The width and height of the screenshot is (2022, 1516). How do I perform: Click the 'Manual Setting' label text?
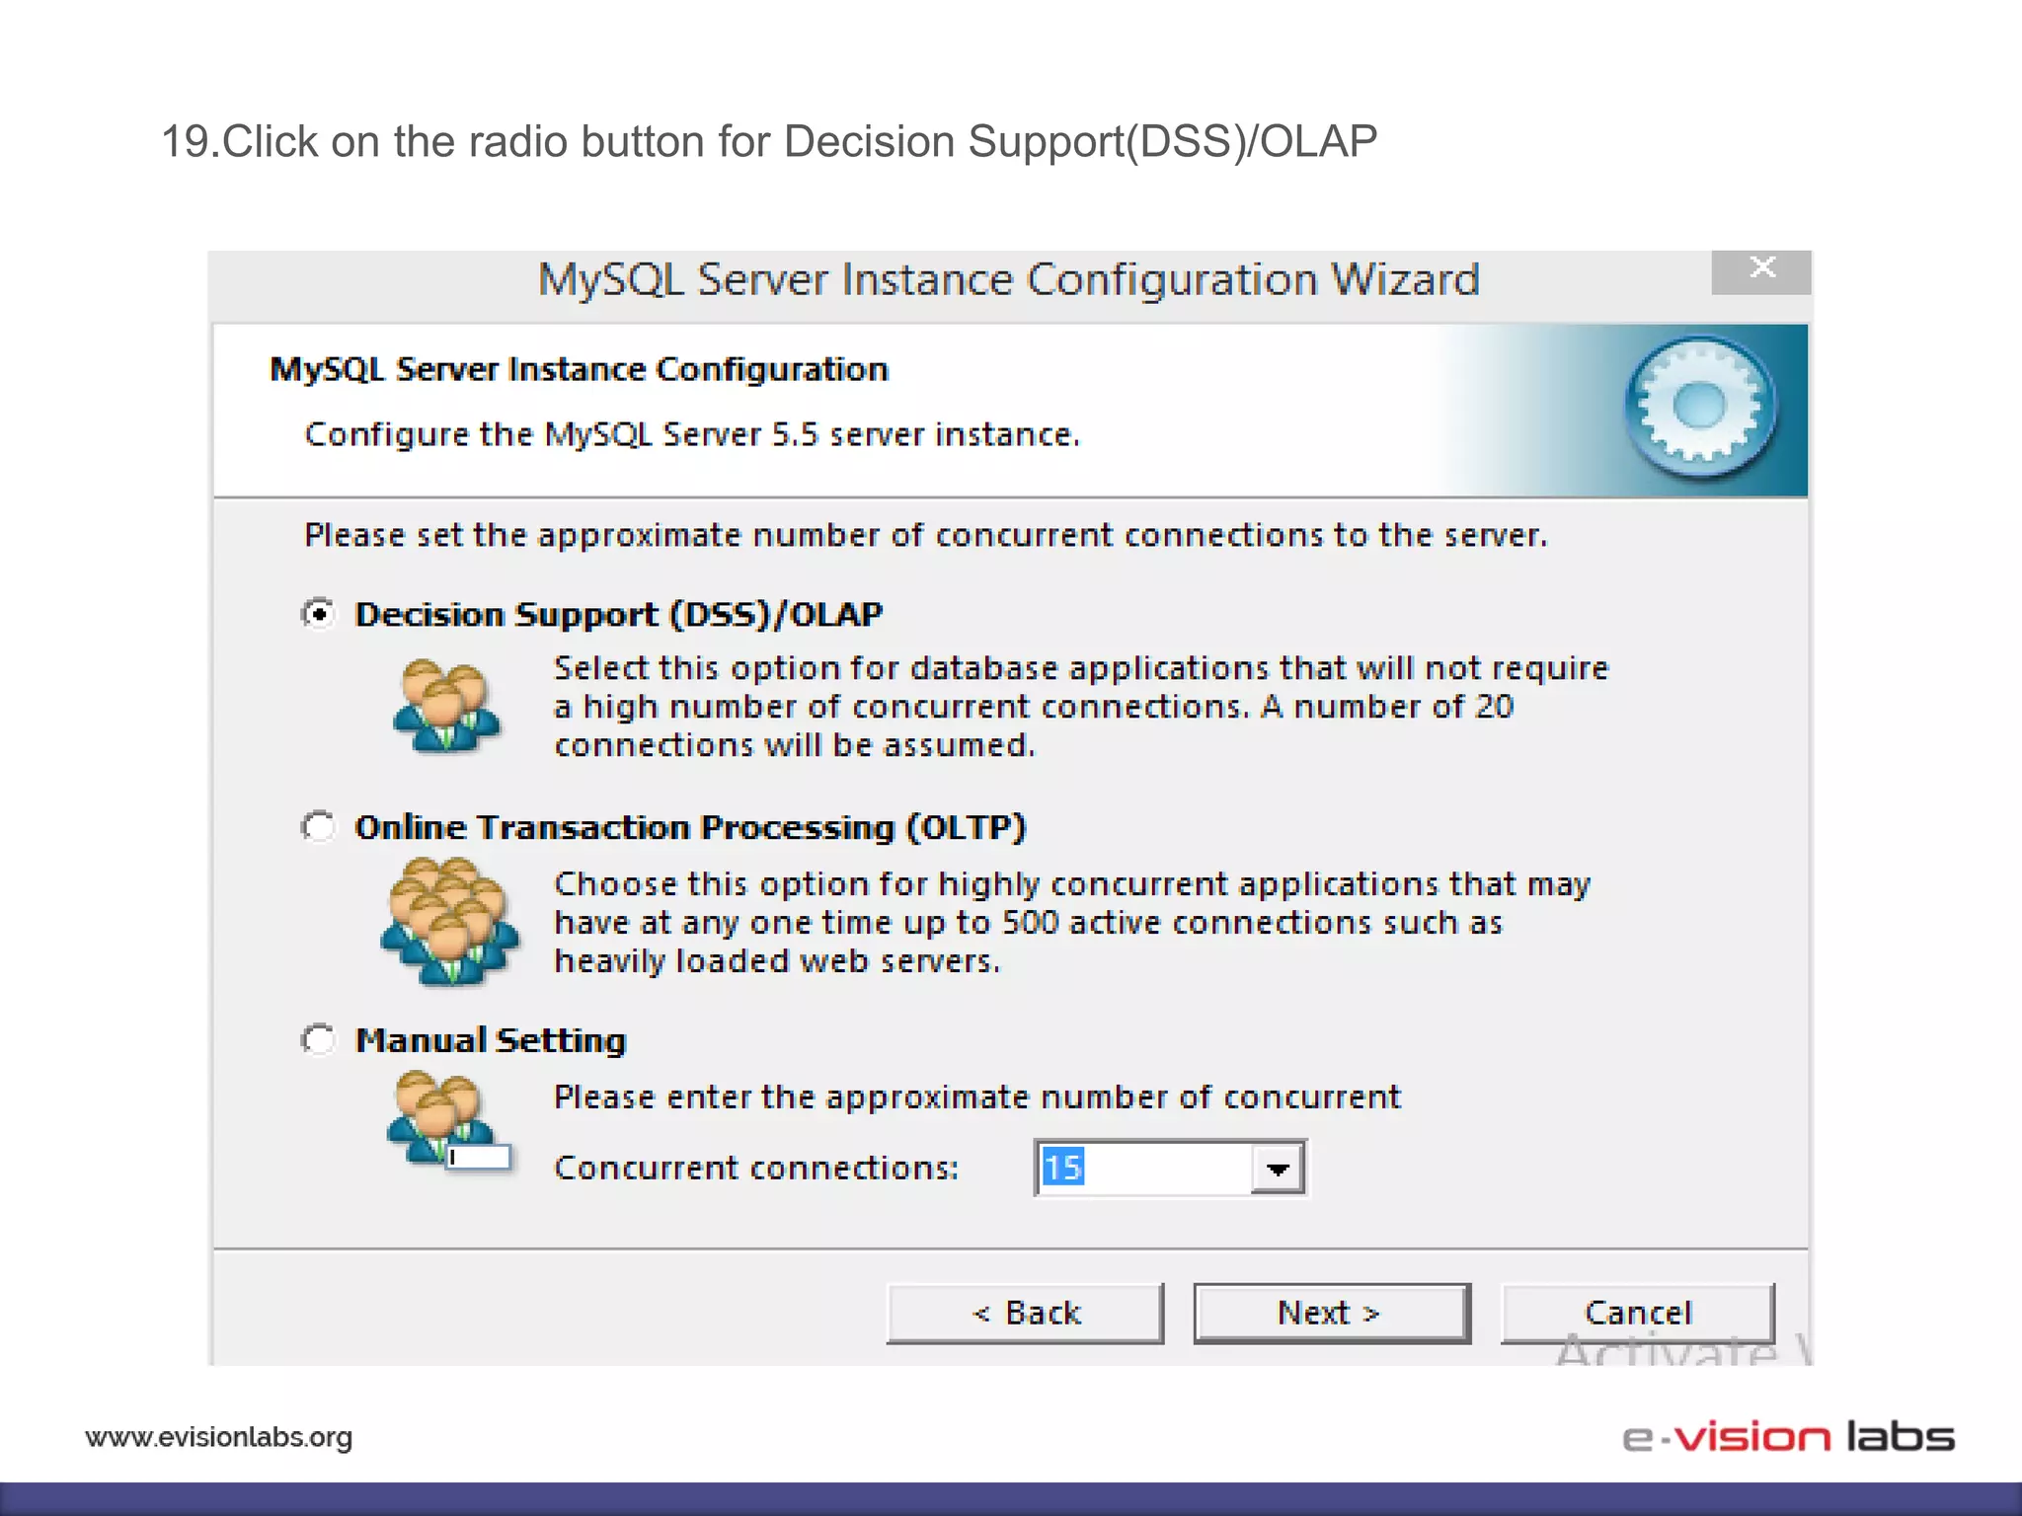(x=491, y=1040)
